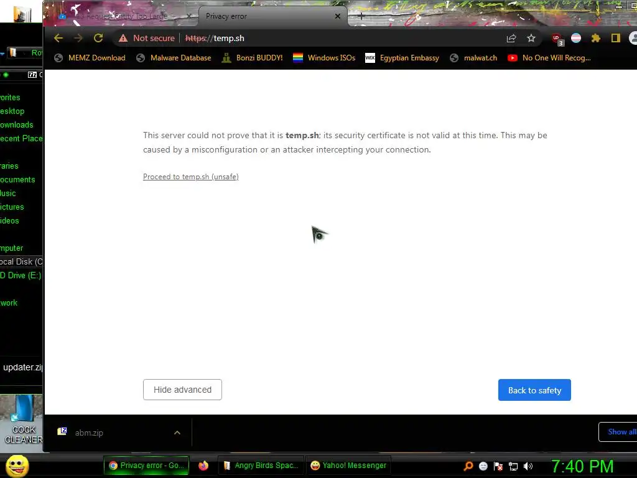
Task: Click the Hide advanced button
Action: [182, 390]
